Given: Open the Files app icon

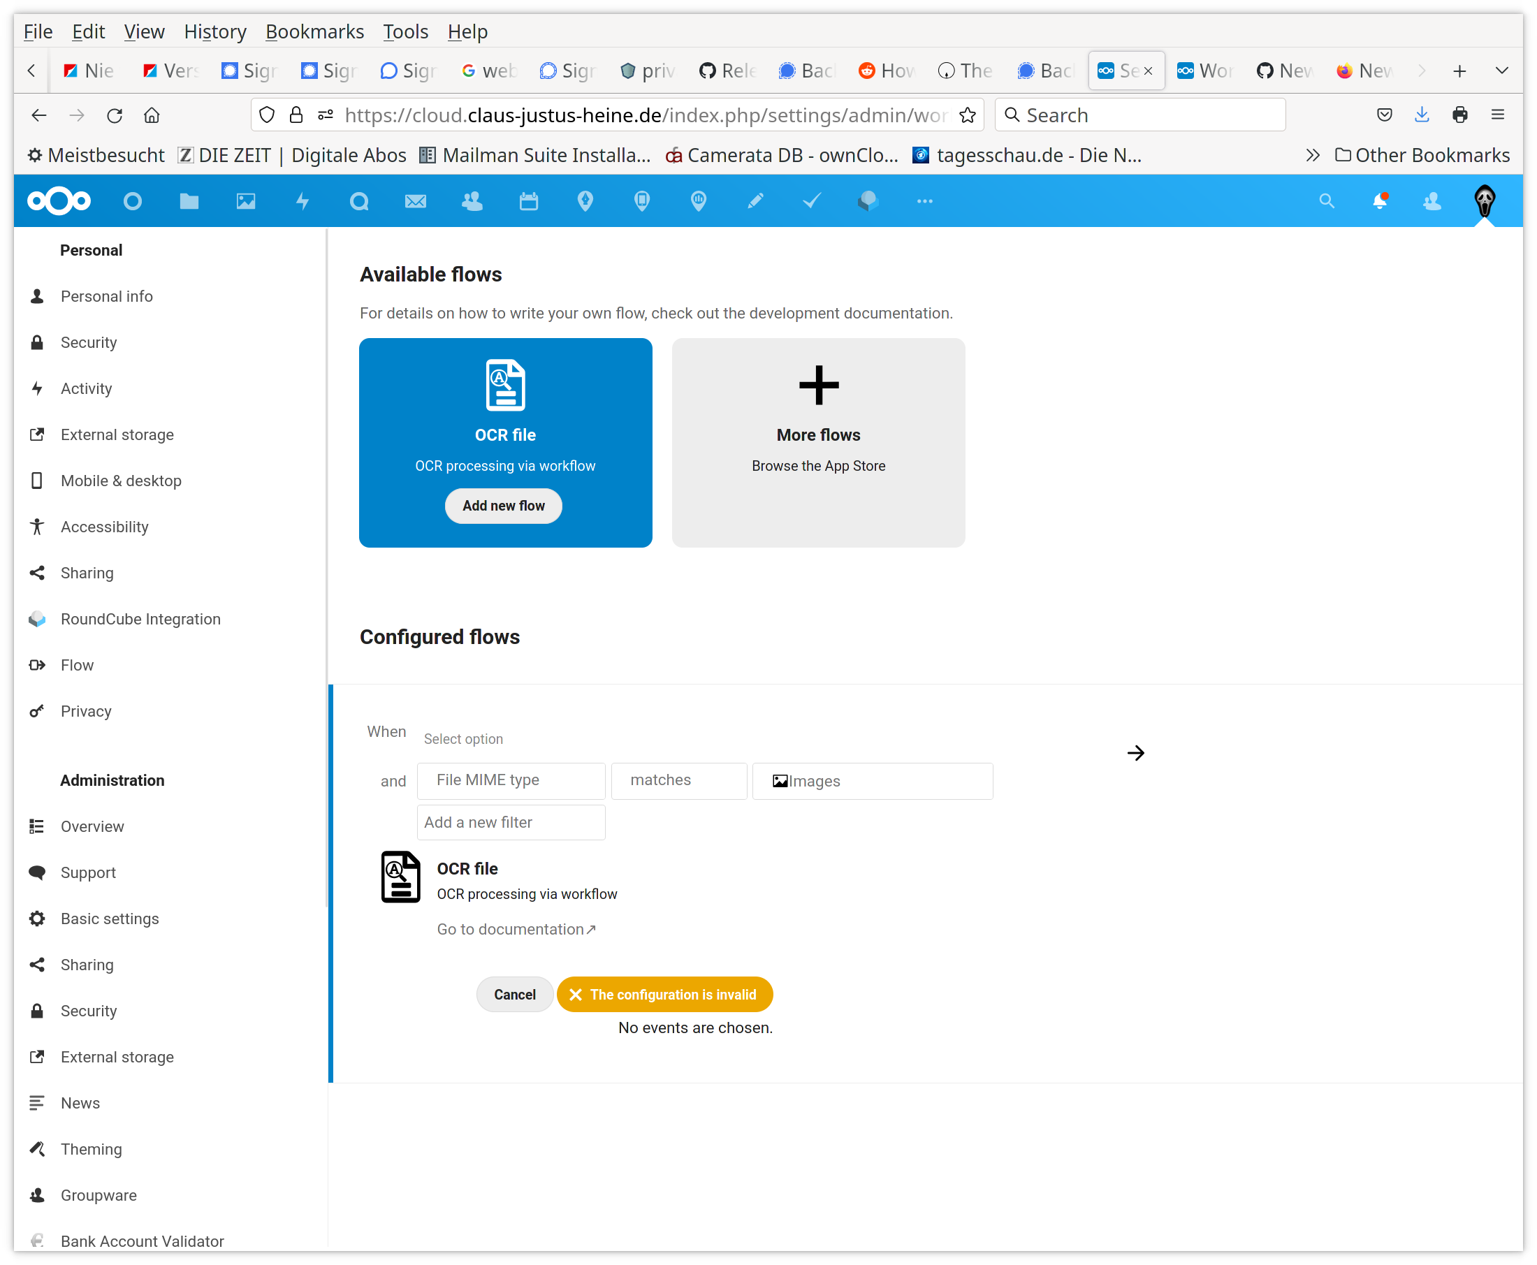Looking at the screenshot, I should point(189,201).
